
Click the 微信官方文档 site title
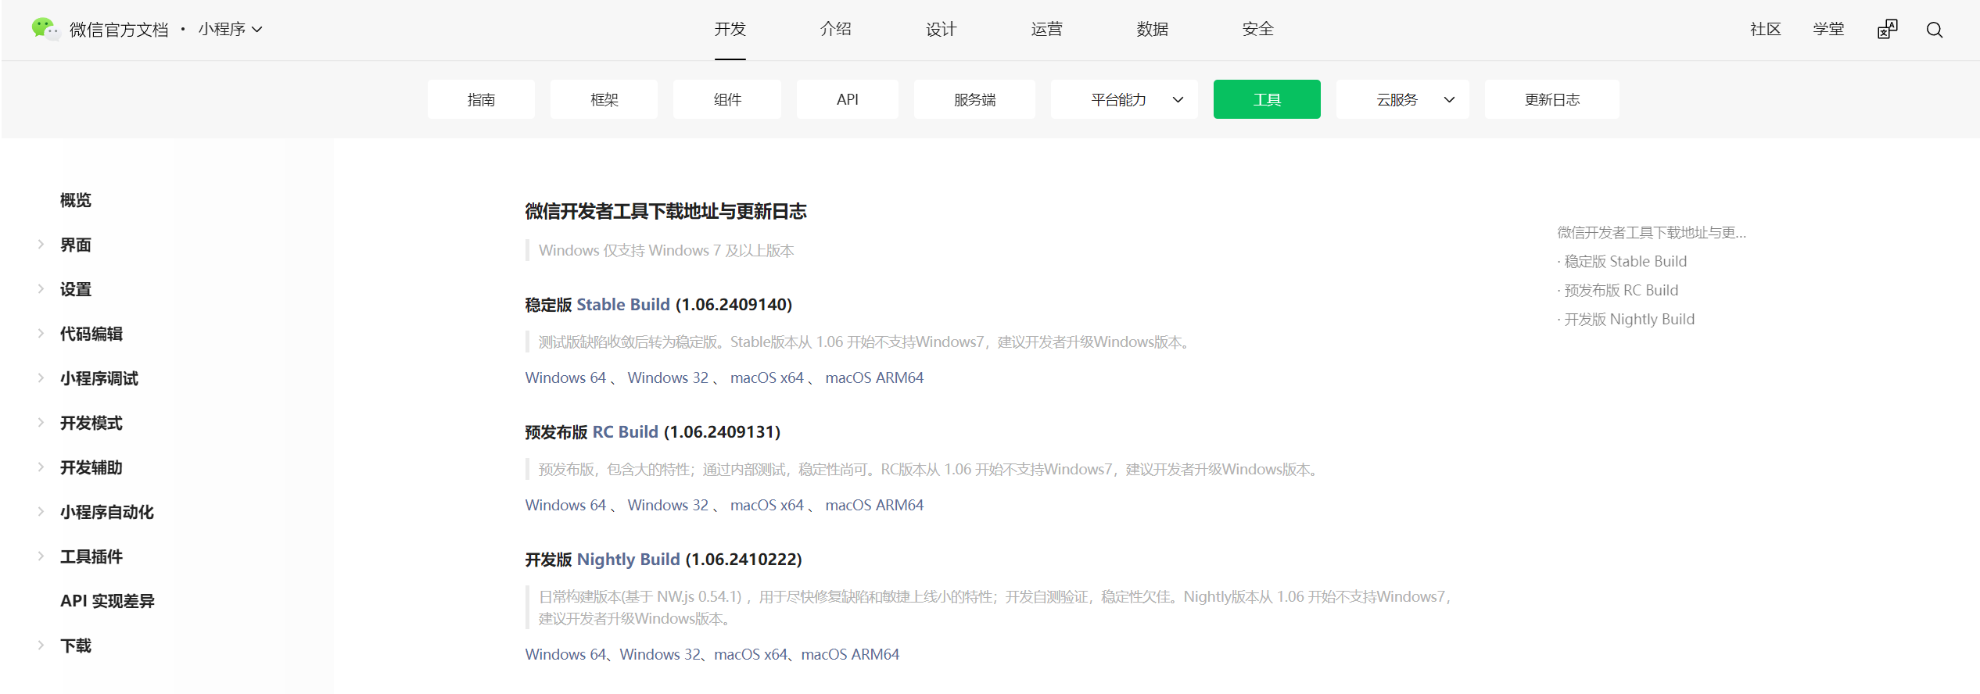[x=119, y=30]
